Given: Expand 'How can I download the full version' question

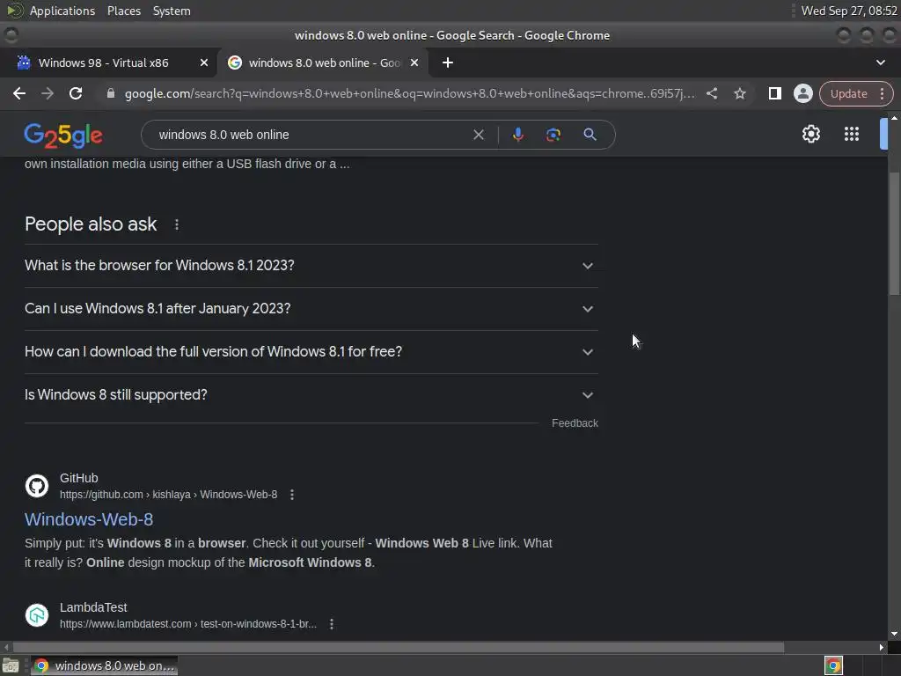Looking at the screenshot, I should [x=311, y=352].
